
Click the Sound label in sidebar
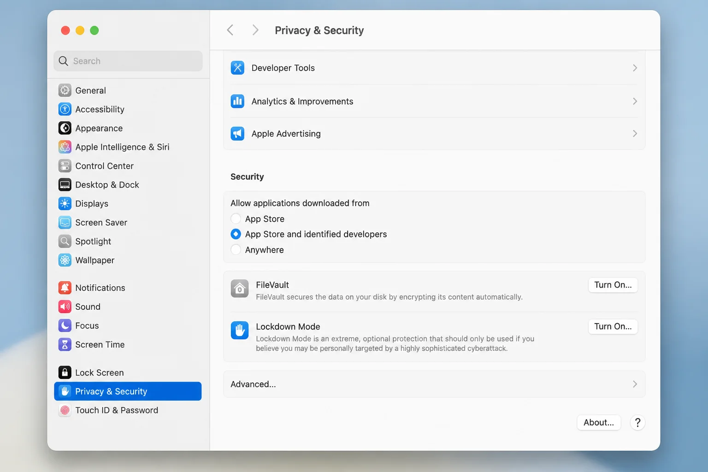tap(88, 307)
